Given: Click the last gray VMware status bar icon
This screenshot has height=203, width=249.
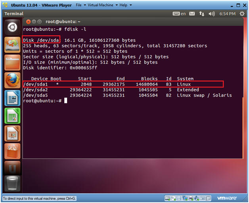Looking at the screenshot, I should (x=208, y=198).
